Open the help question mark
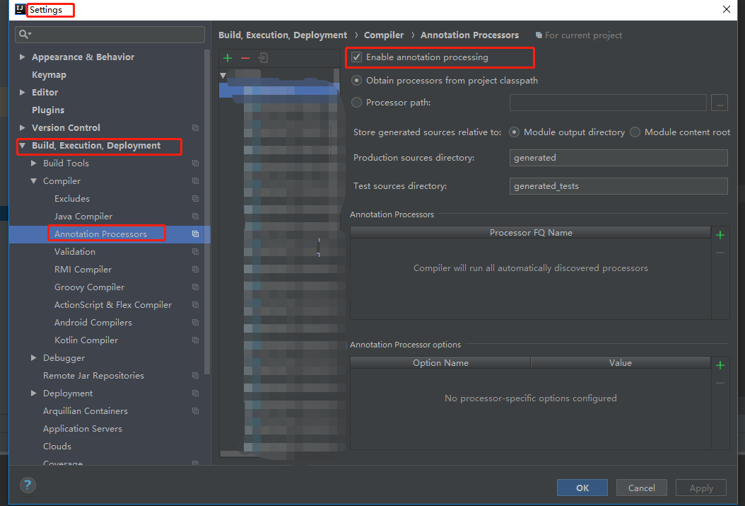This screenshot has width=745, height=506. [x=28, y=485]
